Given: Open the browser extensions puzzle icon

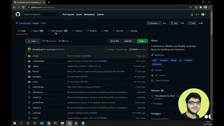Looking at the screenshot, I should pyautogui.click(x=201, y=7).
